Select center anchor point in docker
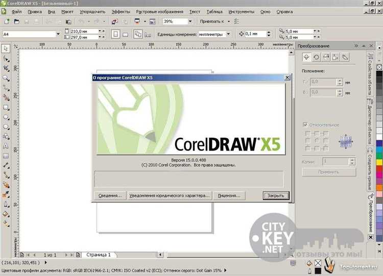 pos(317,141)
